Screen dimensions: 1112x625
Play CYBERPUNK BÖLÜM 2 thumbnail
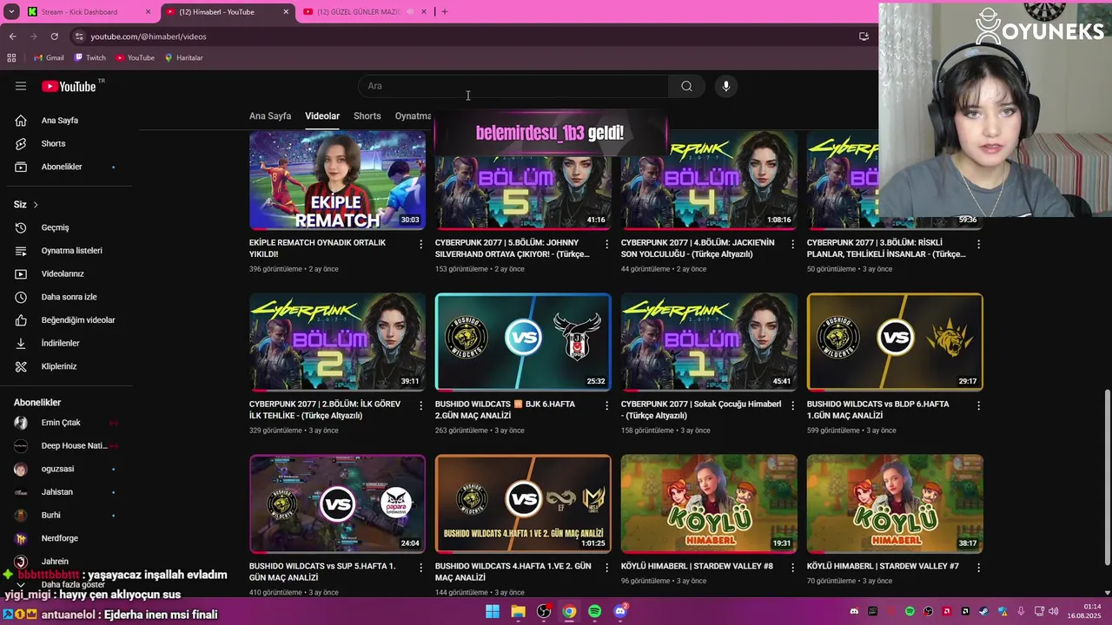pyautogui.click(x=337, y=342)
